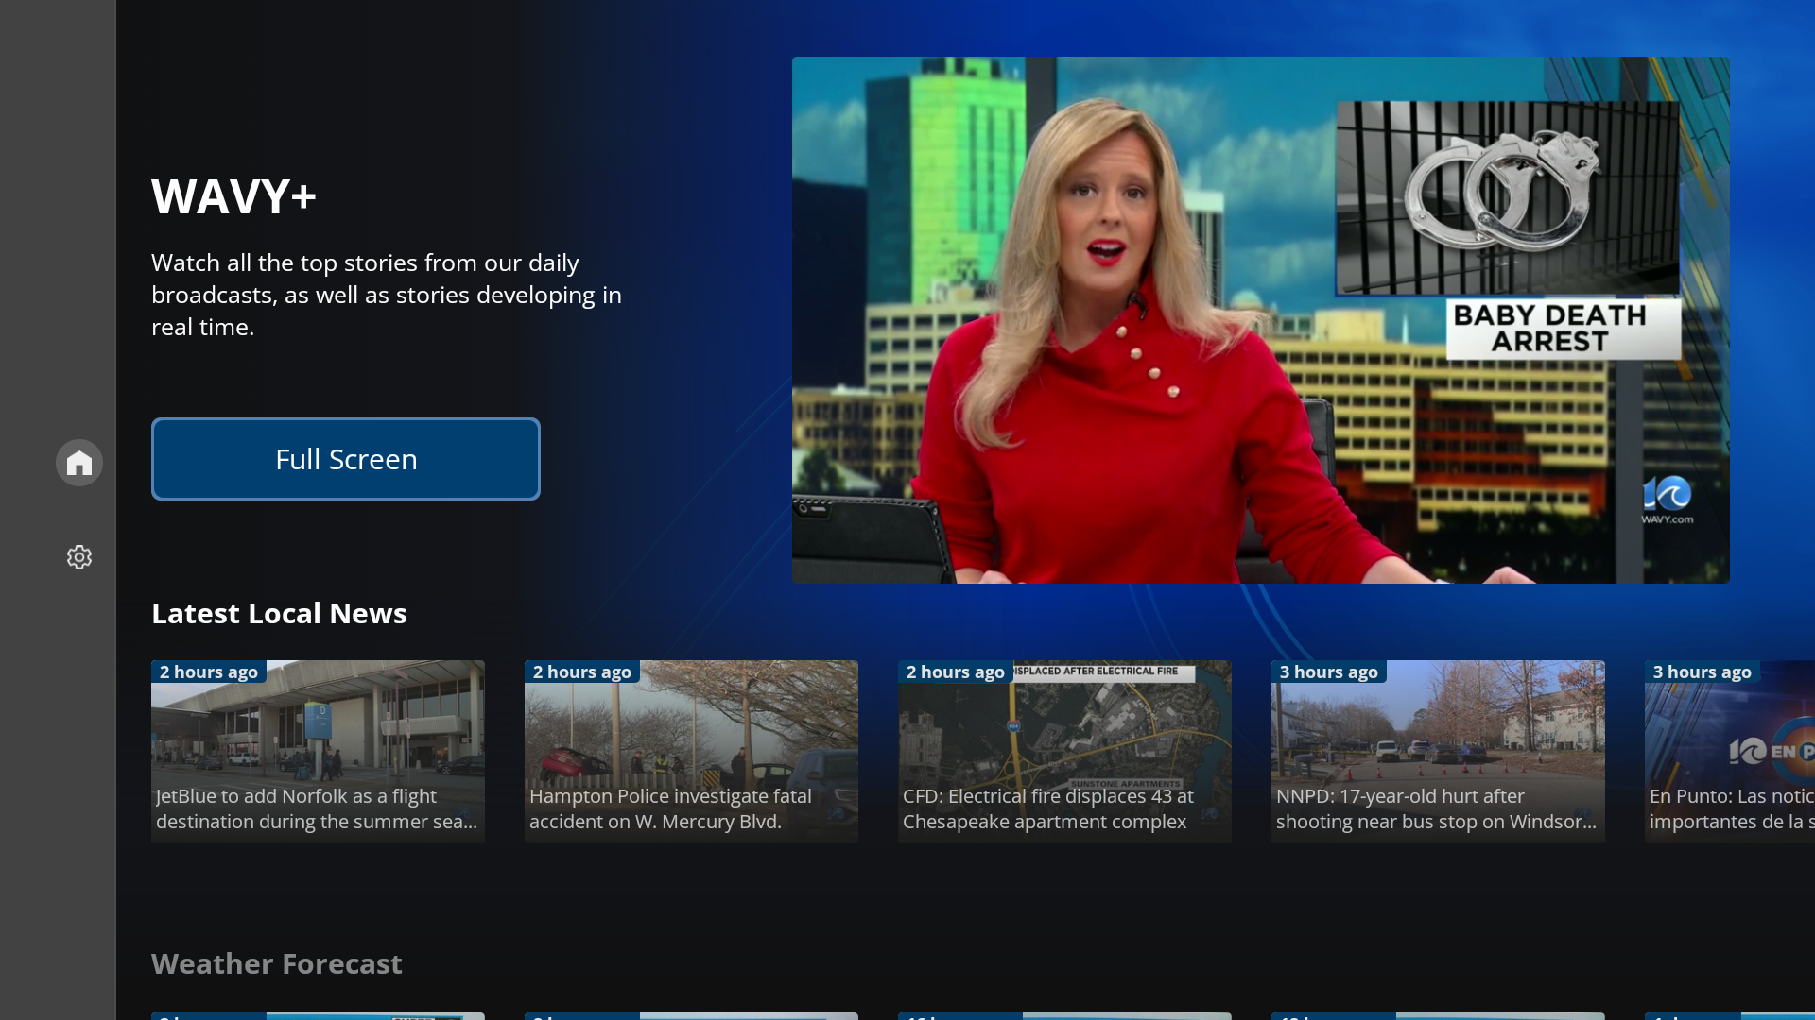Click the WAVY+ channel title

point(233,196)
